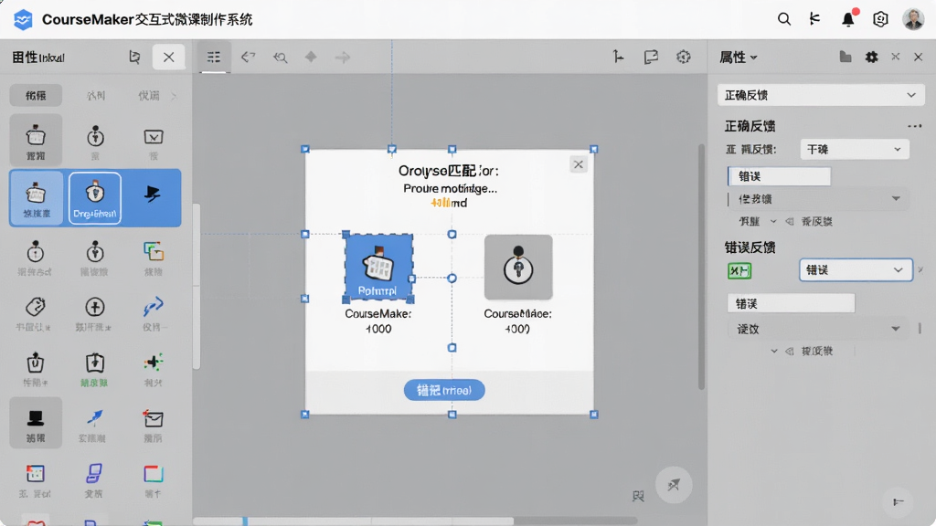The height and width of the screenshot is (526, 936).
Task: Select the purple stacked pages component
Action: coord(94,480)
